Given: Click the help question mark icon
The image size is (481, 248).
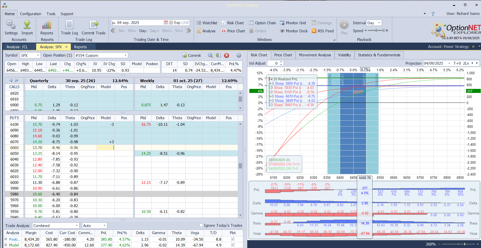Looking at the screenshot, I should coord(433,14).
